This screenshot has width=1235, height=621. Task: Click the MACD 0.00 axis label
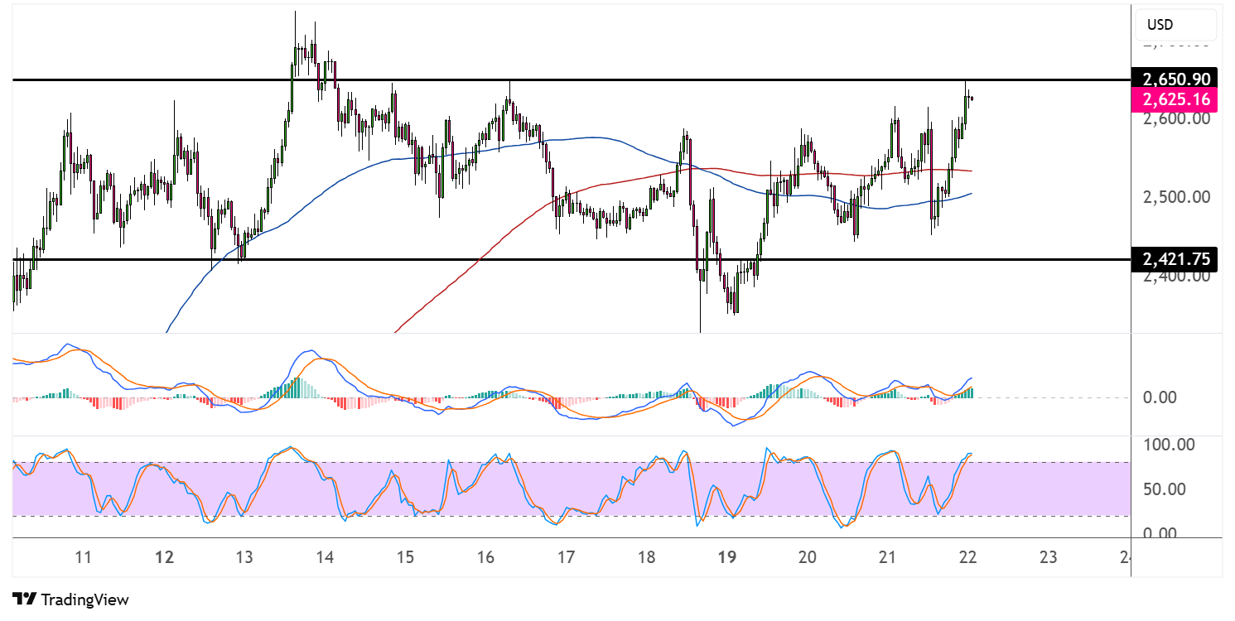point(1160,397)
